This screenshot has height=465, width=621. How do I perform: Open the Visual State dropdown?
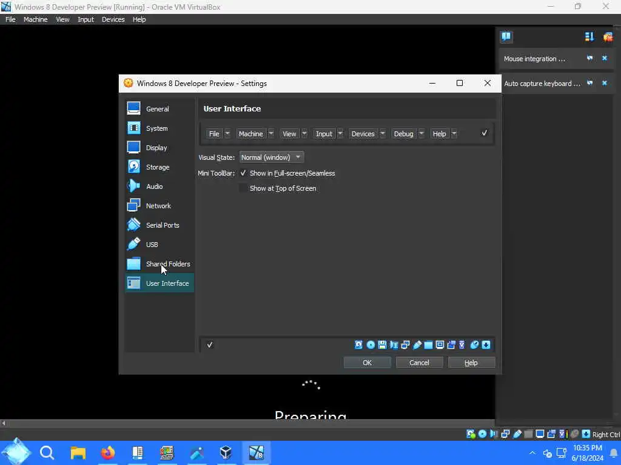(271, 157)
